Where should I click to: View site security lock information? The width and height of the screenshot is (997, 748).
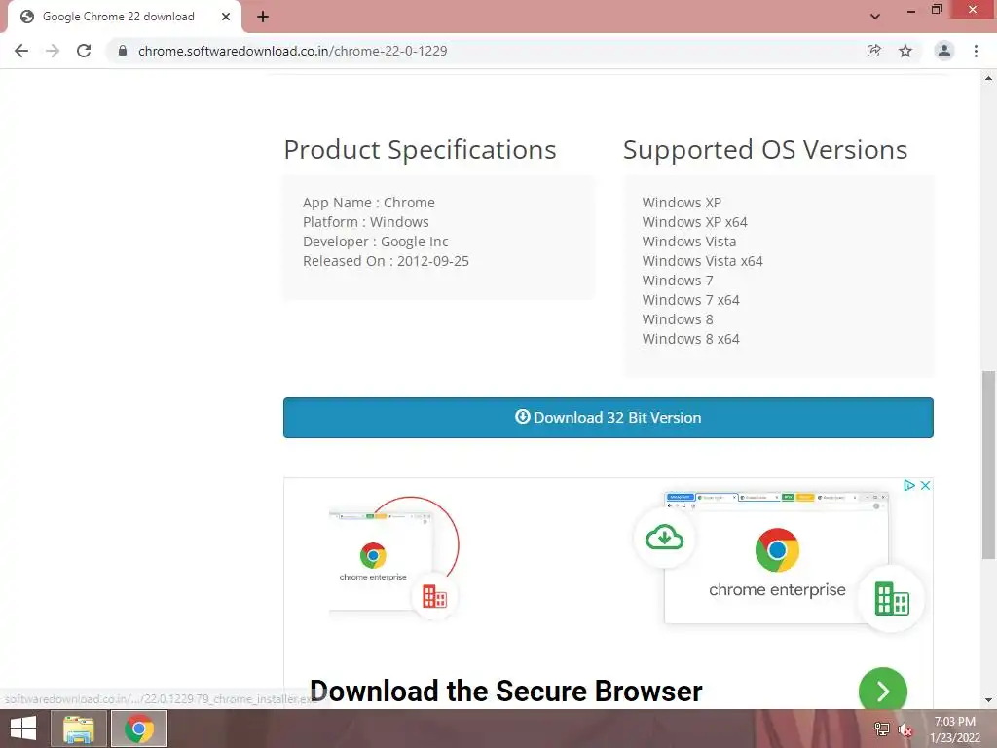[x=123, y=51]
